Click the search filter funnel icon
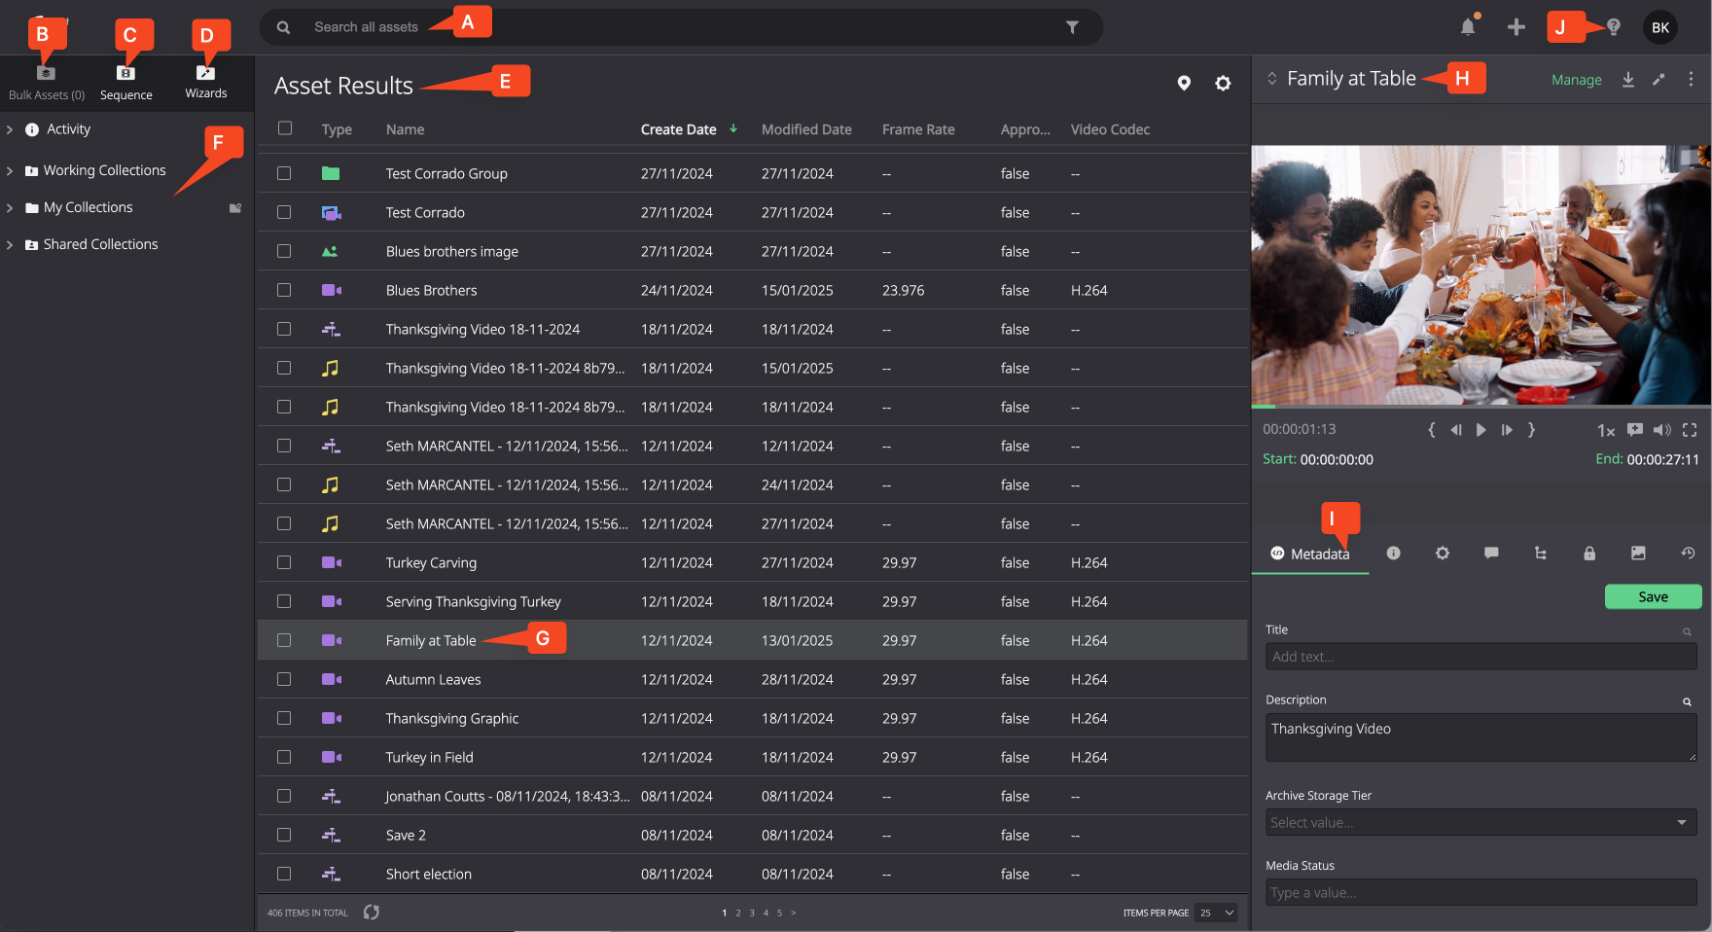 pyautogui.click(x=1072, y=27)
